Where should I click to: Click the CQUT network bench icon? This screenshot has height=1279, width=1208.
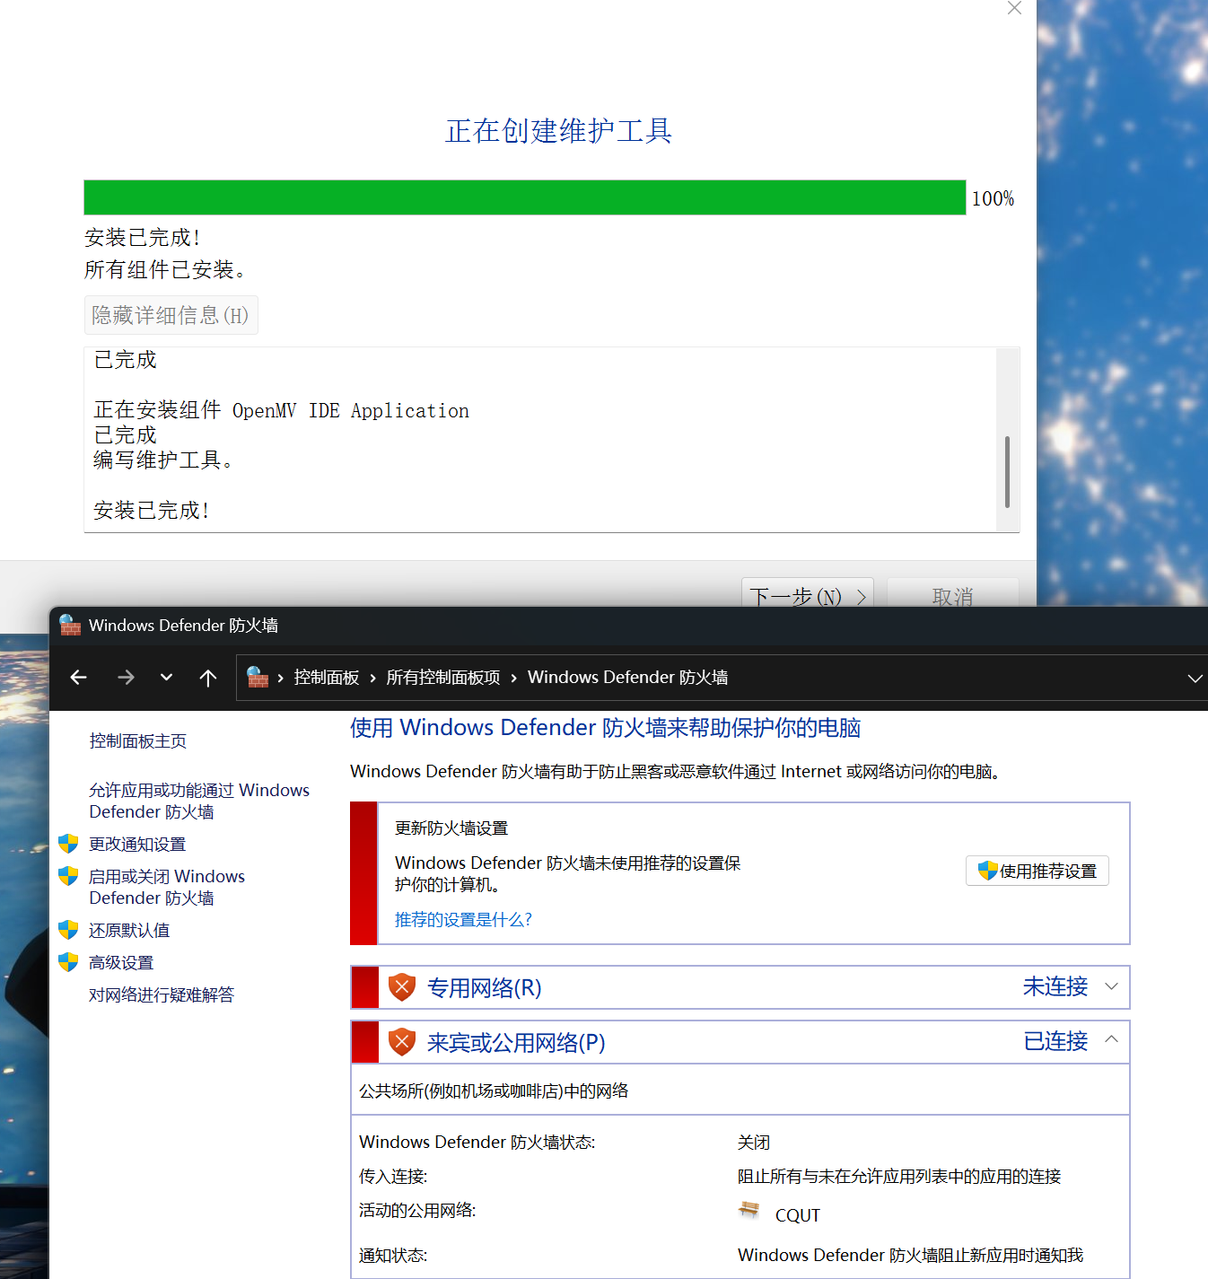tap(748, 1210)
